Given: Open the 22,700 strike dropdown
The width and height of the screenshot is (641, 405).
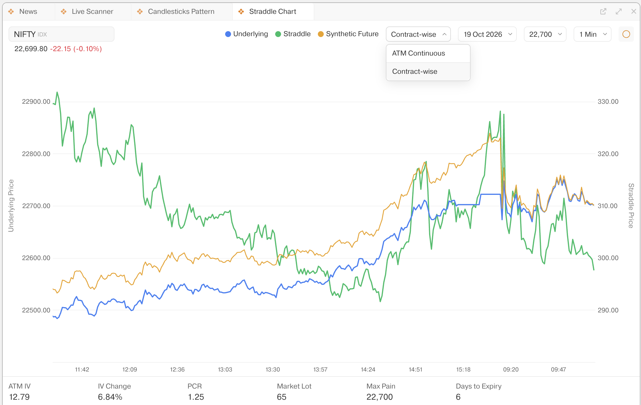Looking at the screenshot, I should coord(545,34).
